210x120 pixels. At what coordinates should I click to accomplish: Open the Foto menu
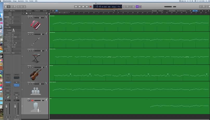27,1
